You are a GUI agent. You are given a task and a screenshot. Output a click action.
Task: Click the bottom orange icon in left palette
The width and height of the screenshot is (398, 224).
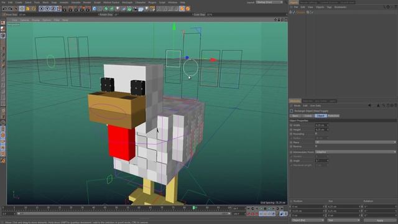pos(2,161)
